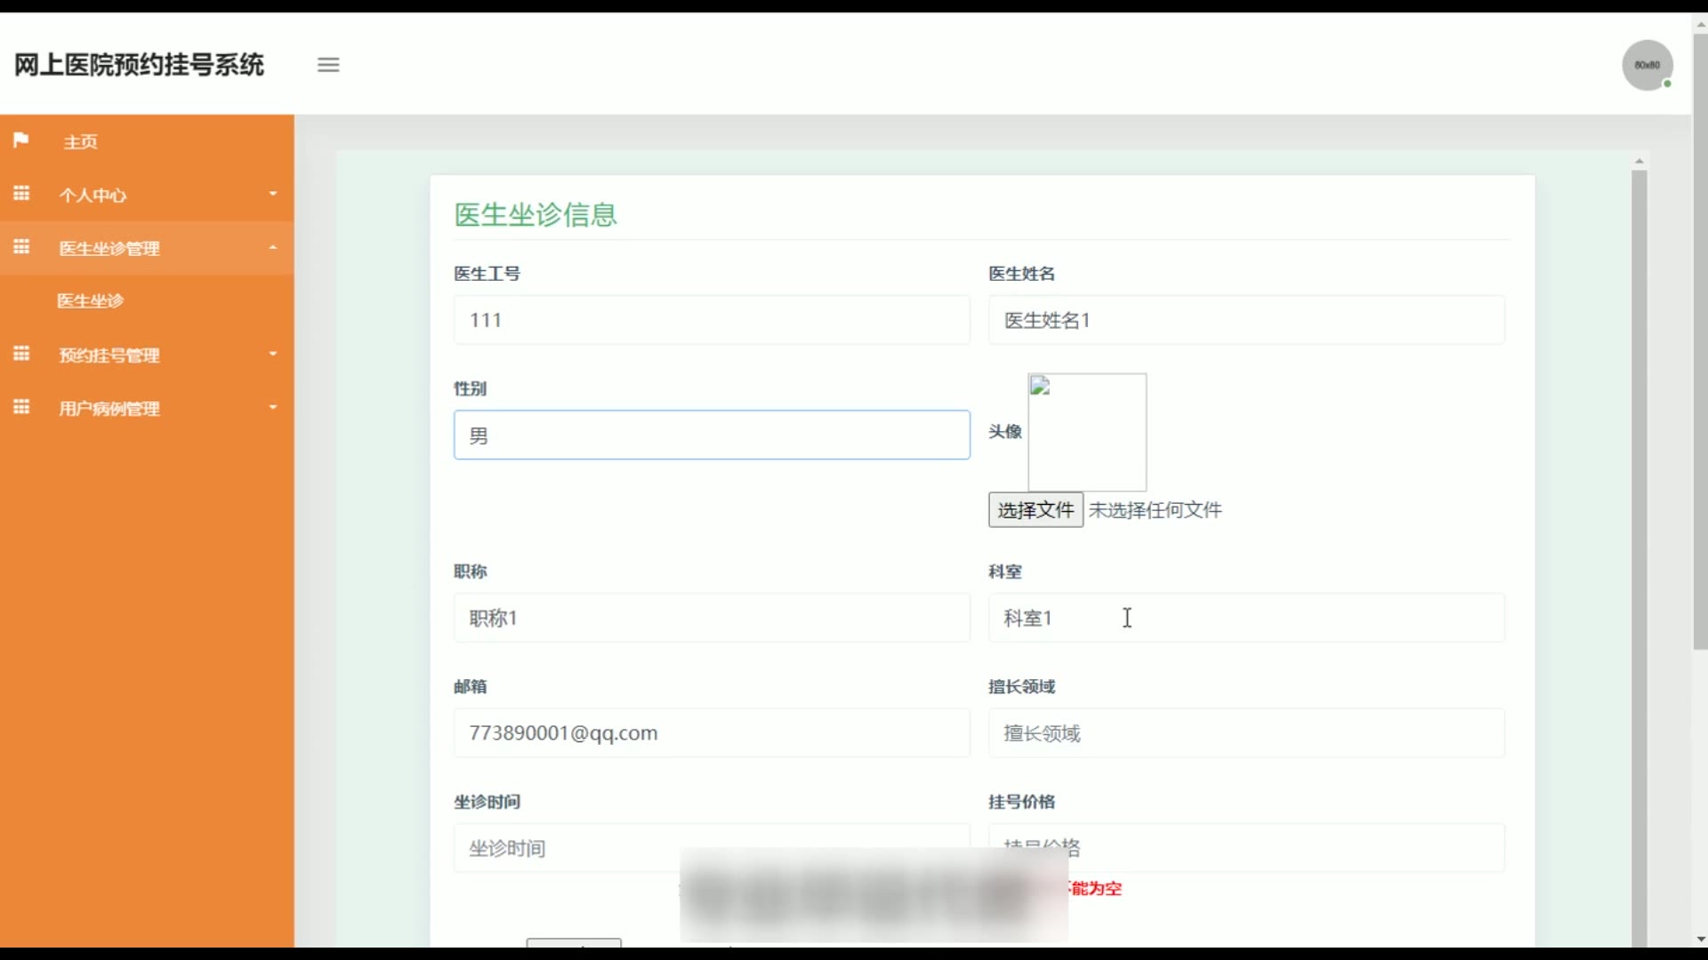Click the broken avatar image thumbnail
This screenshot has width=1708, height=960.
[x=1087, y=432]
